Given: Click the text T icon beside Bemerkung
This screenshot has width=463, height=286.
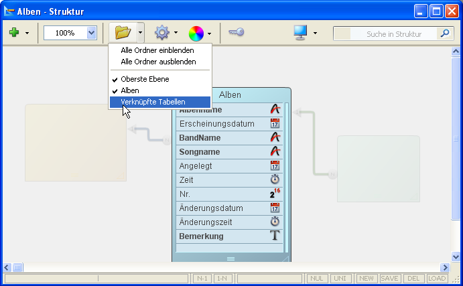Looking at the screenshot, I should pos(275,236).
